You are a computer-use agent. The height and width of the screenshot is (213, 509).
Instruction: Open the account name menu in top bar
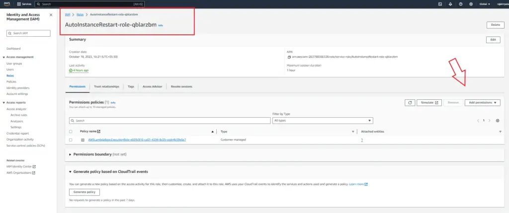[503, 4]
